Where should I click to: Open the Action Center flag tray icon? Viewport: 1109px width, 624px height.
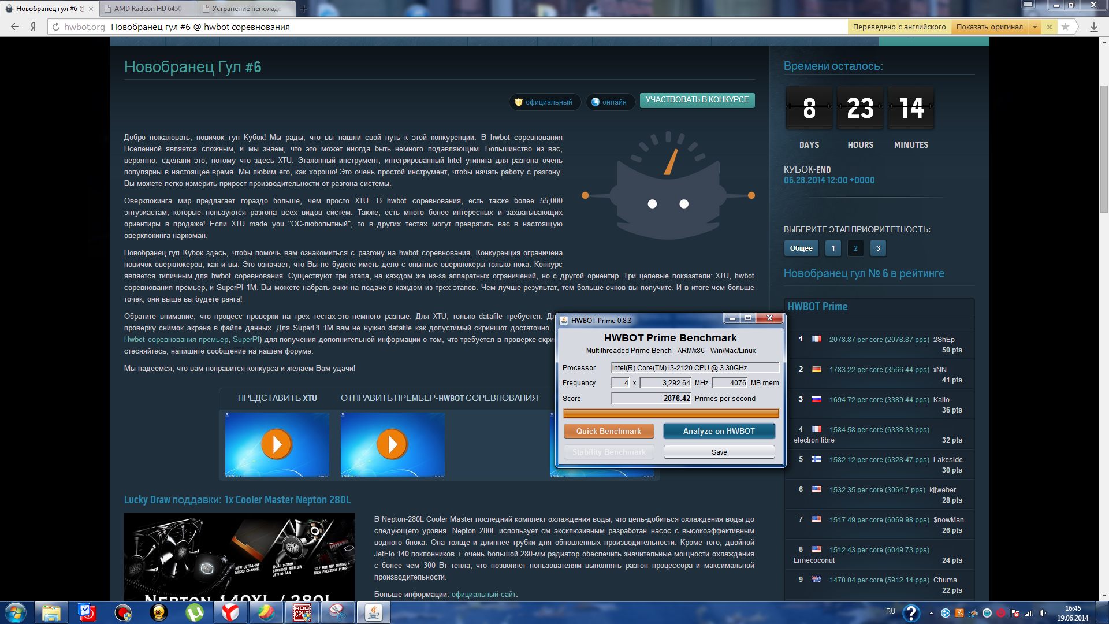click(x=1015, y=613)
